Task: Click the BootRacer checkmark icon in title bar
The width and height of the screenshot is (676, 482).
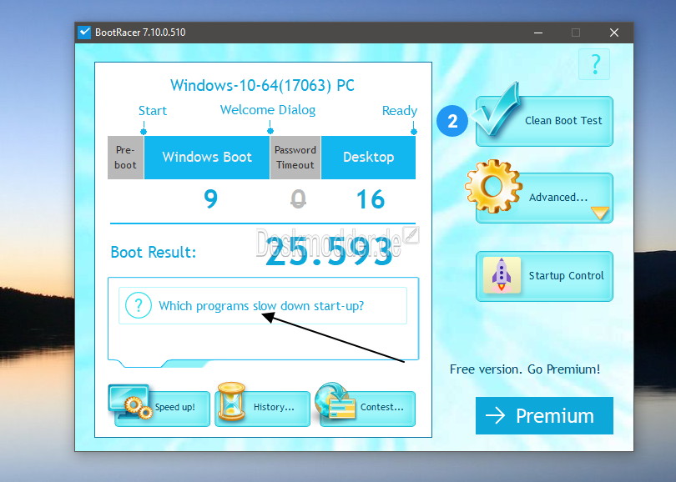Action: tap(84, 33)
